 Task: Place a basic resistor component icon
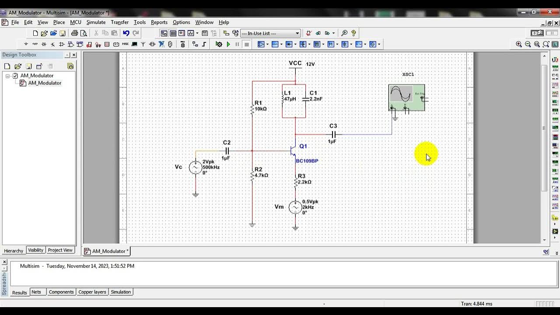tap(35, 44)
